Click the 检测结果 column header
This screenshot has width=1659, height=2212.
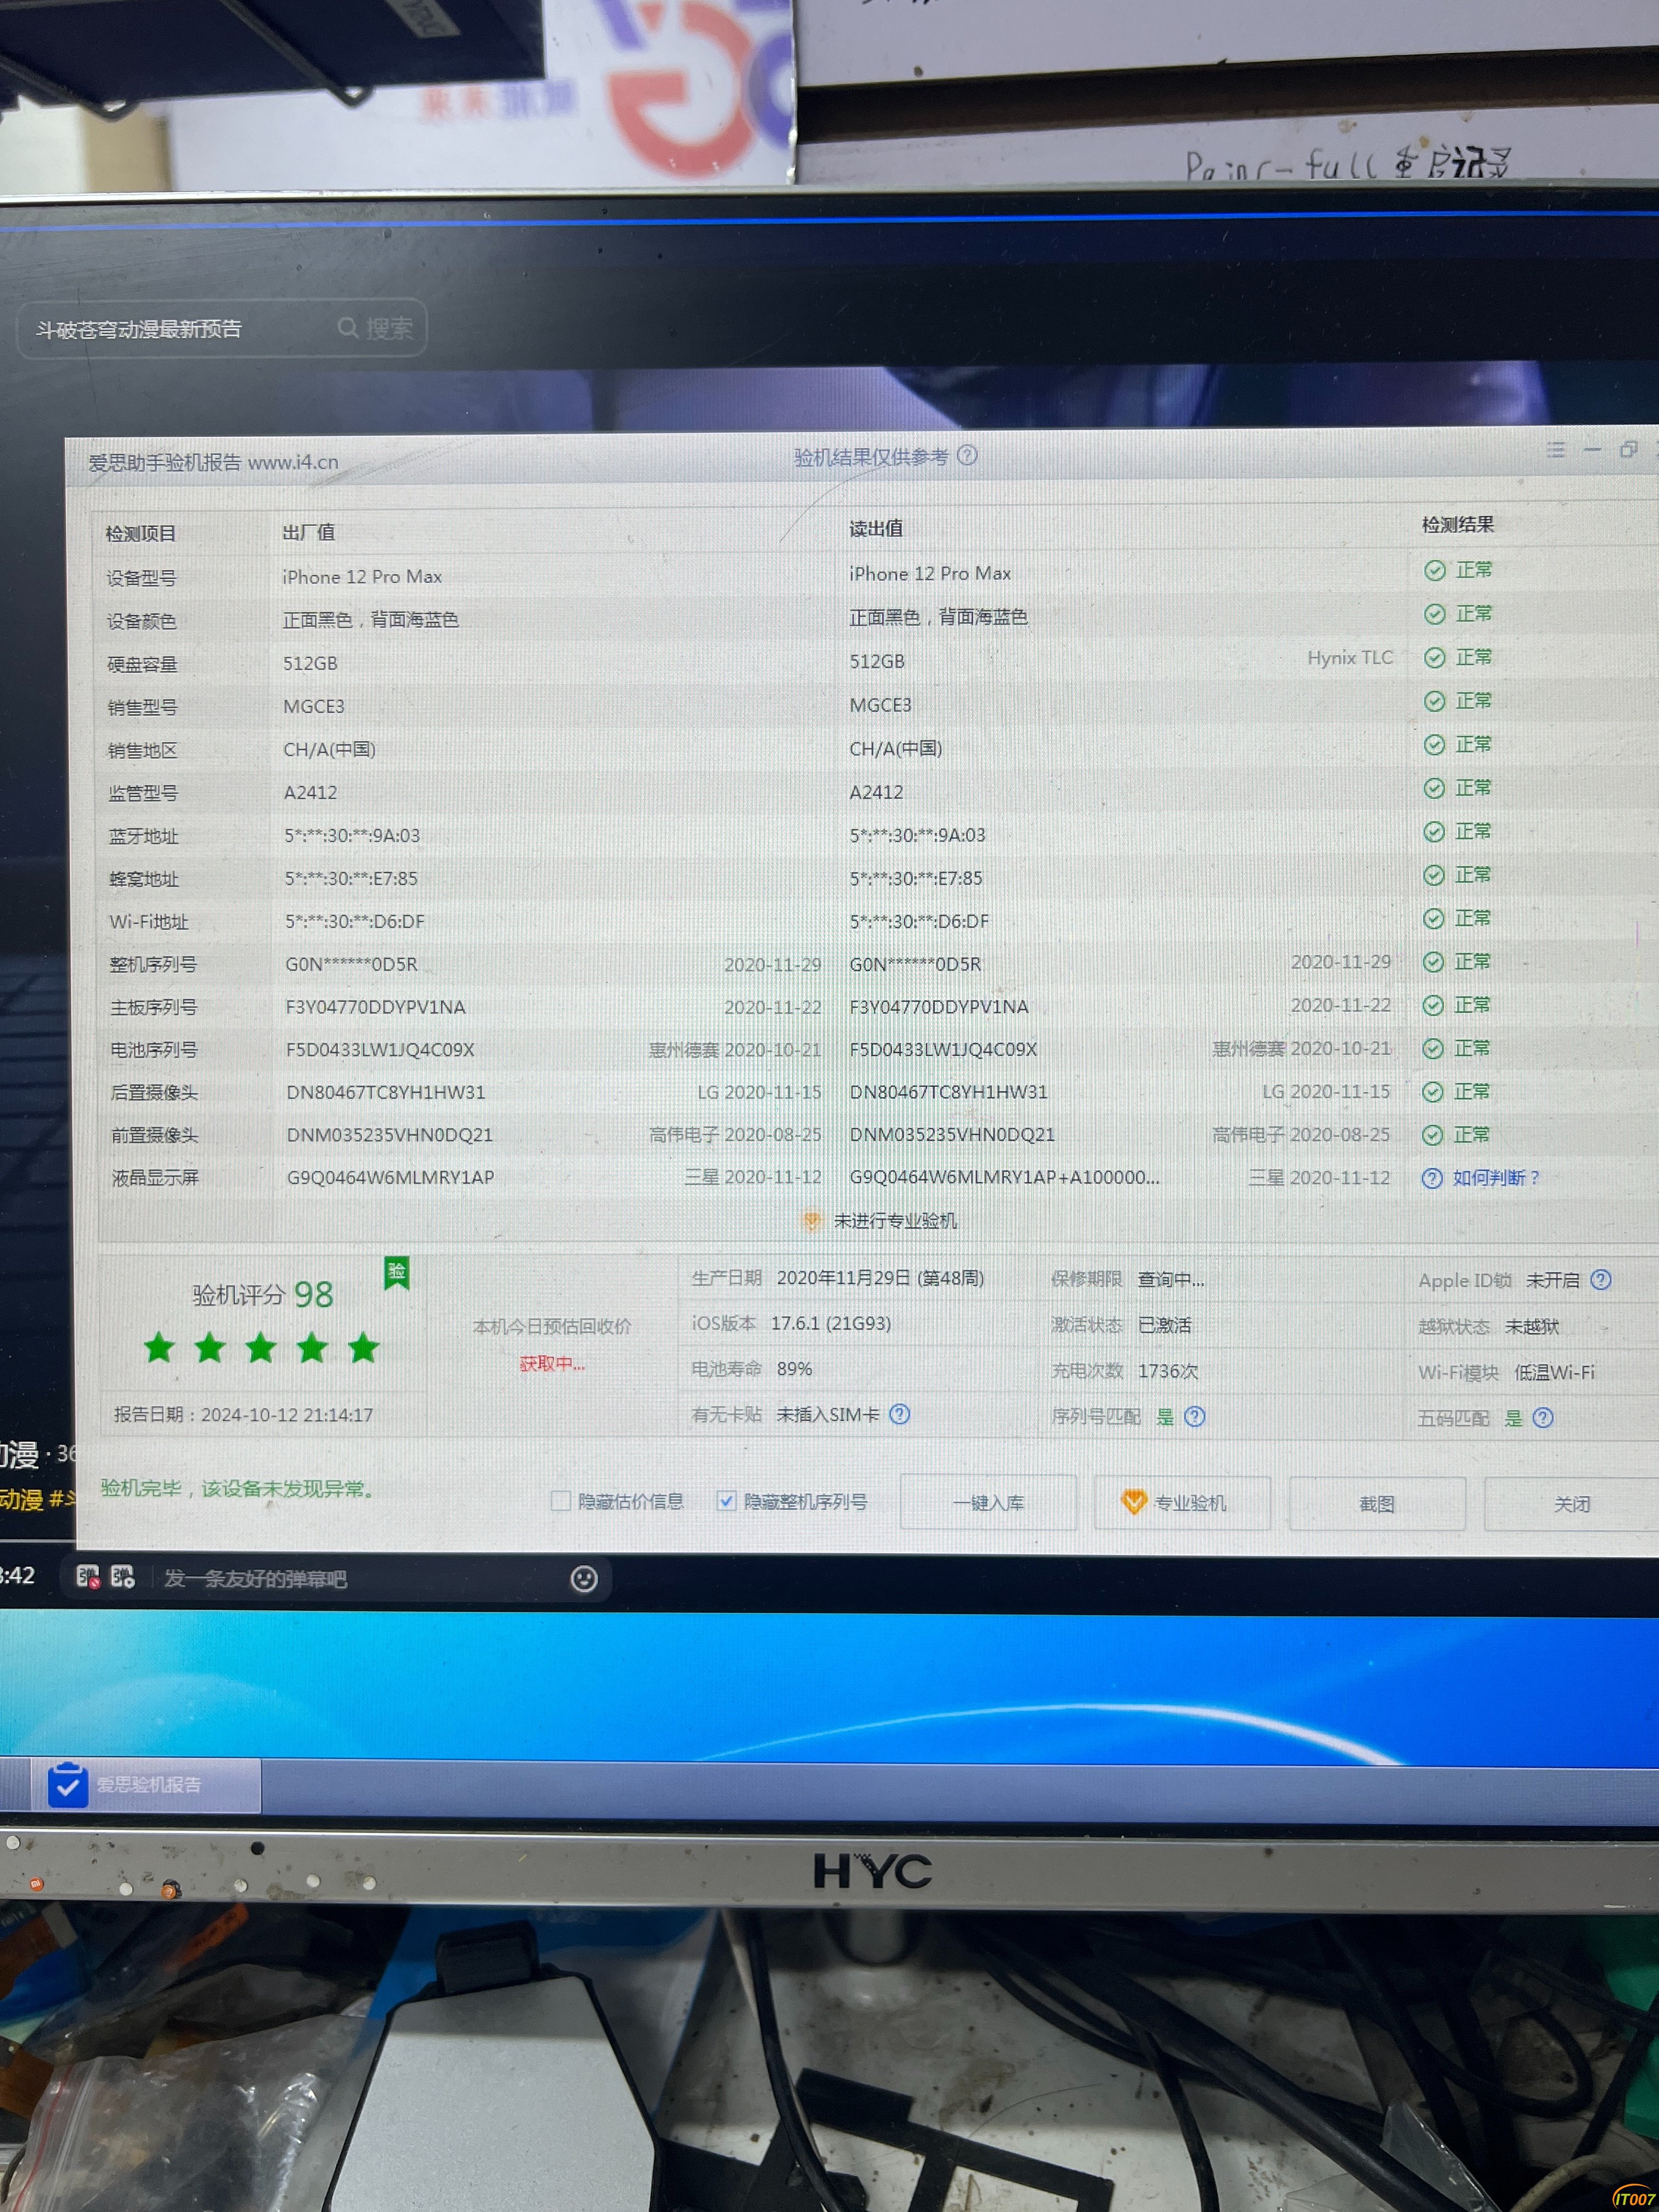pyautogui.click(x=1458, y=525)
